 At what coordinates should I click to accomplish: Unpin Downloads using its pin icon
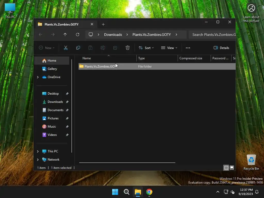67,102
